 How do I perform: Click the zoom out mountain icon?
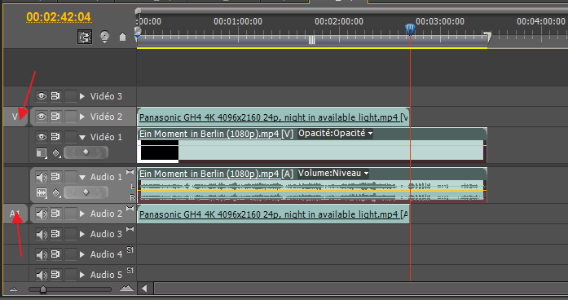[13, 289]
